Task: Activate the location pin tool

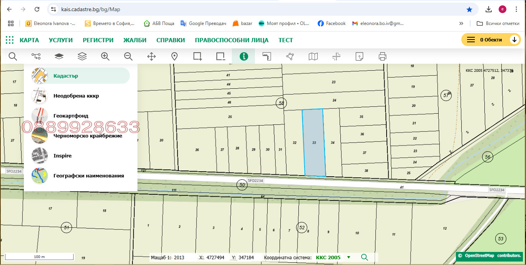Action: click(x=174, y=56)
